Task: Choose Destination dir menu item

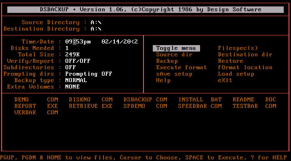Action: 245,54
